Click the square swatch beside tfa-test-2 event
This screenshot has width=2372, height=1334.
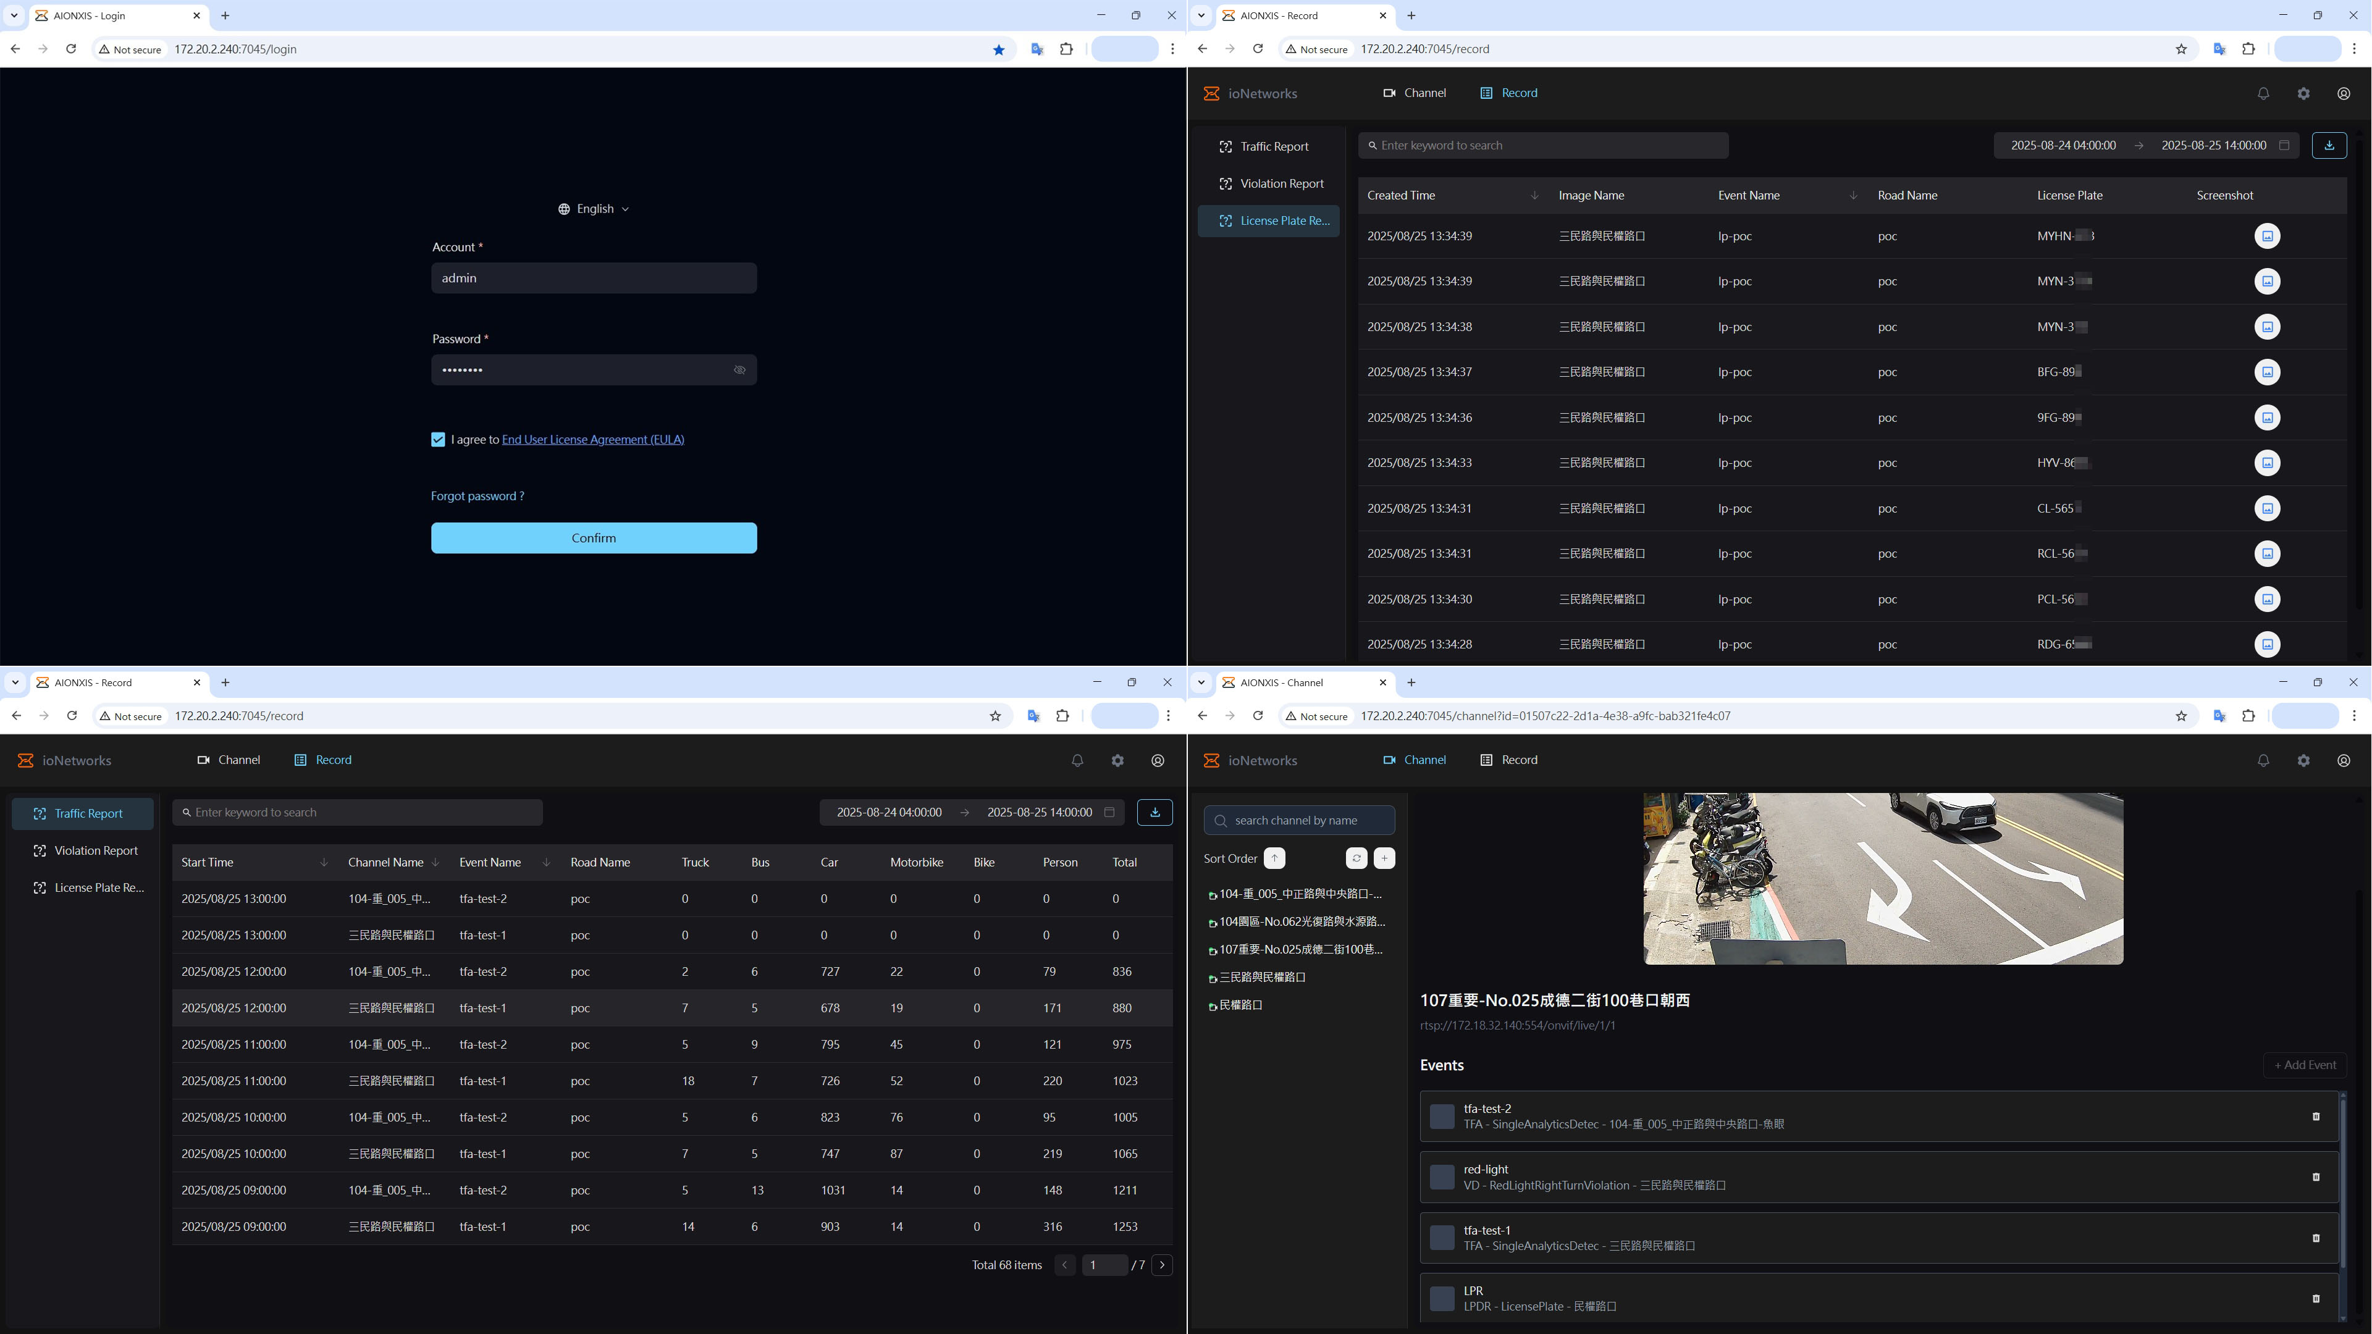pyautogui.click(x=1442, y=1117)
